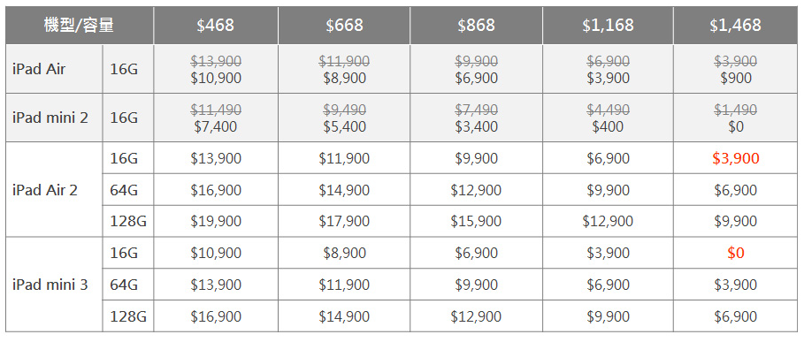The width and height of the screenshot is (804, 342).
Task: Click the 64G capacity cell for iPad mini 3
Action: (128, 285)
